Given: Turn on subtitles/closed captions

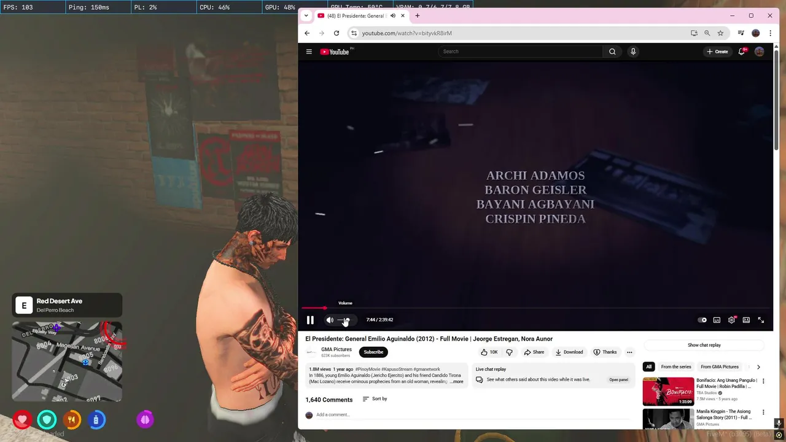Looking at the screenshot, I should point(717,320).
